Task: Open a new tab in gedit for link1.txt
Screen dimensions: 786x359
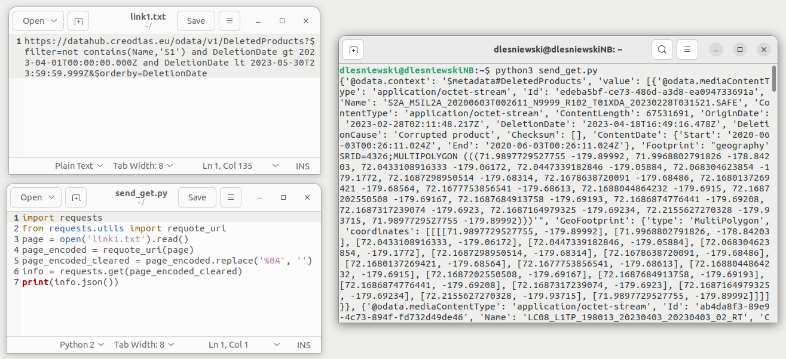Action: 78,20
